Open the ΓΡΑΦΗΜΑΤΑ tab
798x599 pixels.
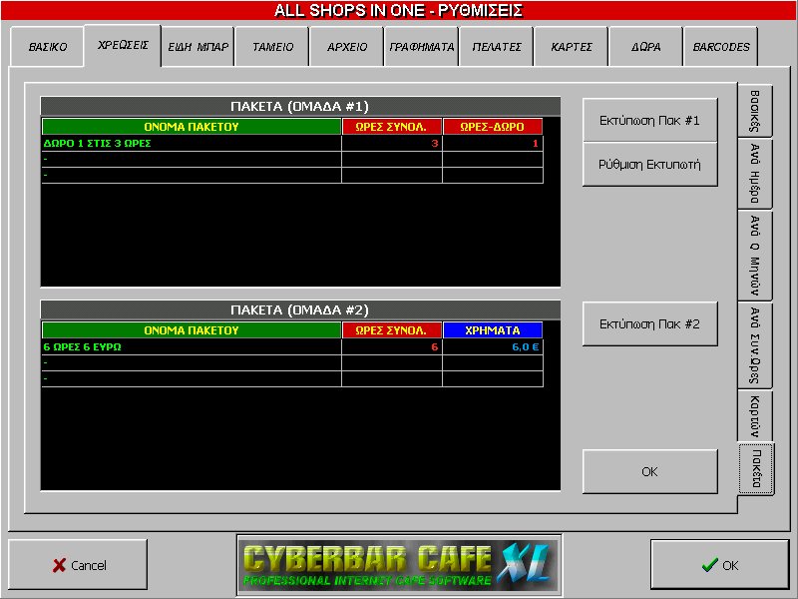pyautogui.click(x=421, y=47)
